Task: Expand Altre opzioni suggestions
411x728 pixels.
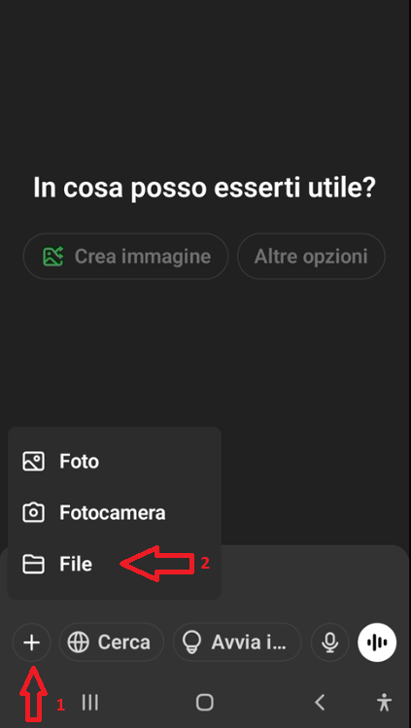Action: pyautogui.click(x=311, y=257)
